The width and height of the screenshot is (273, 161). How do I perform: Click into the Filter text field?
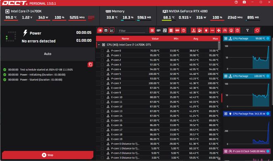pos(132,31)
